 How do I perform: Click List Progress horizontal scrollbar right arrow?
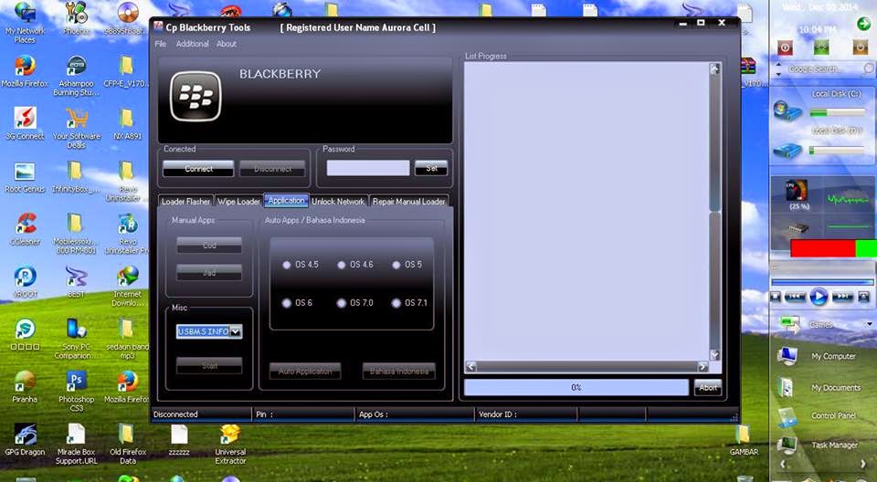[x=703, y=366]
